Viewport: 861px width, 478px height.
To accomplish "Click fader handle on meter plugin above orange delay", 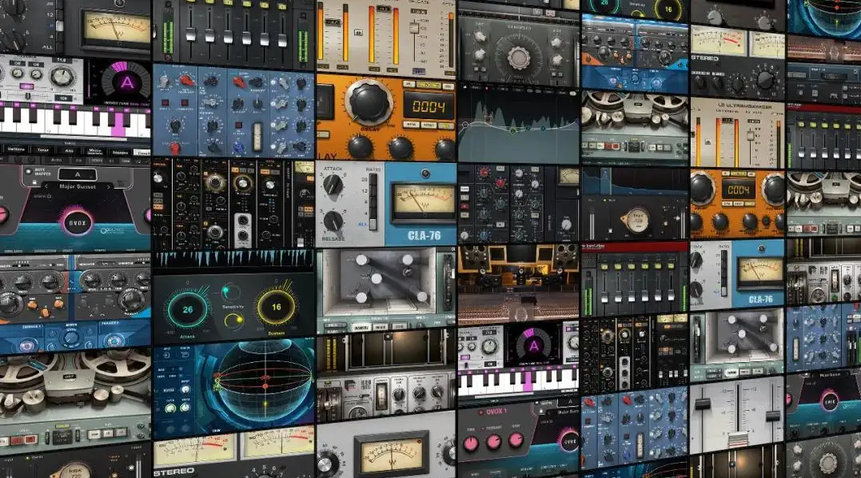I will click(x=414, y=27).
